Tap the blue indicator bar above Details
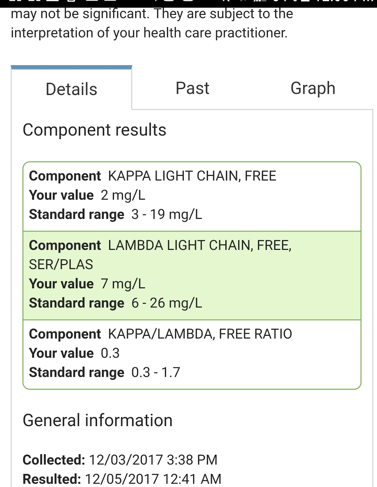377x487 pixels. 71,67
